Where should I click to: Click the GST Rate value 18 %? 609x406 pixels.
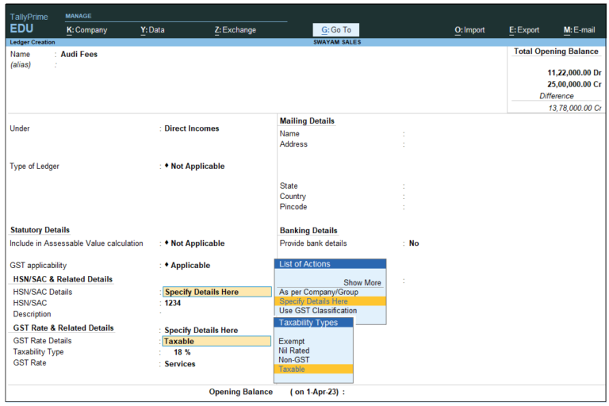click(x=182, y=352)
